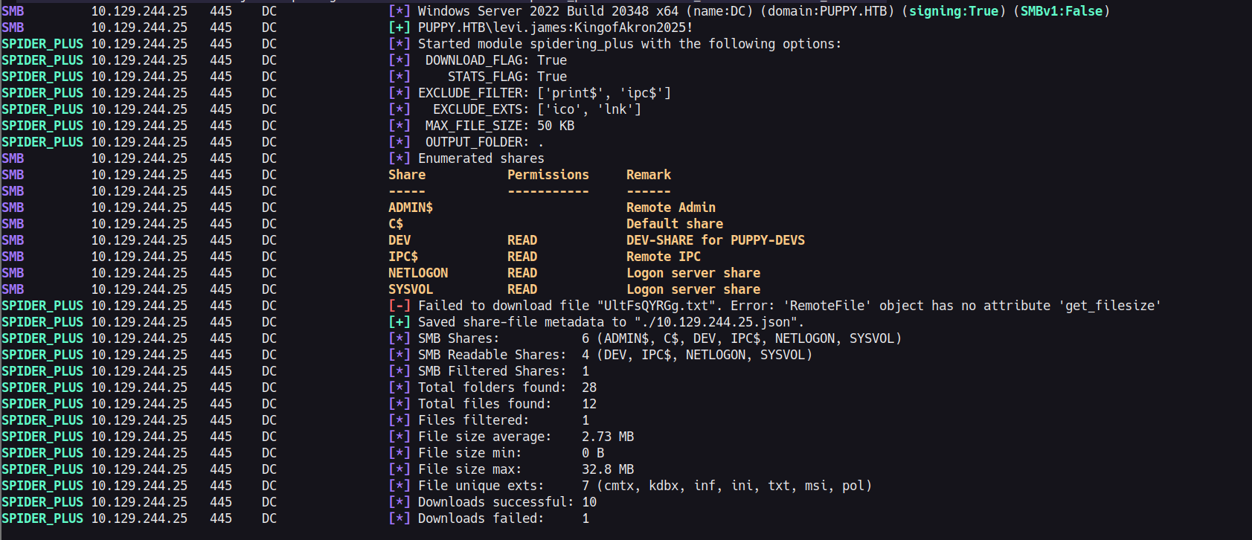Click the 'Default share' remark
The width and height of the screenshot is (1252, 540).
click(x=675, y=224)
